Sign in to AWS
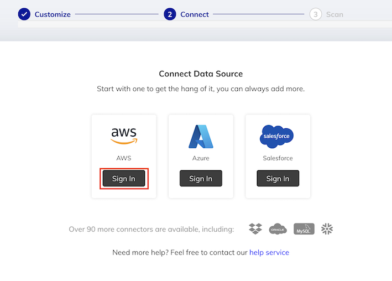Image resolution: width=392 pixels, height=281 pixels. coord(124,179)
